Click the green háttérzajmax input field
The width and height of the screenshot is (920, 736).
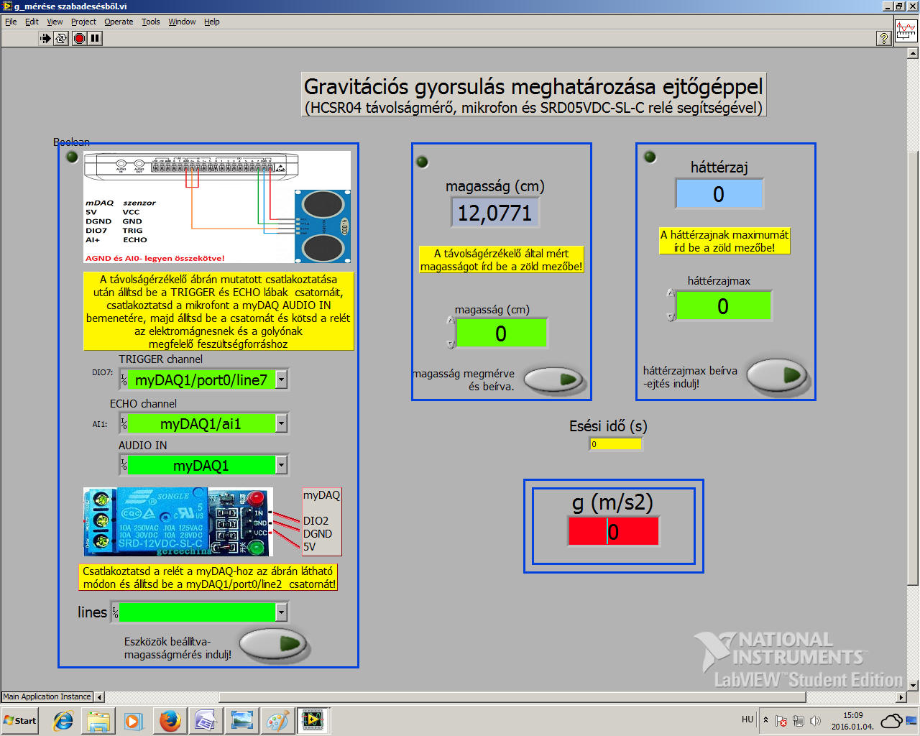pyautogui.click(x=723, y=306)
